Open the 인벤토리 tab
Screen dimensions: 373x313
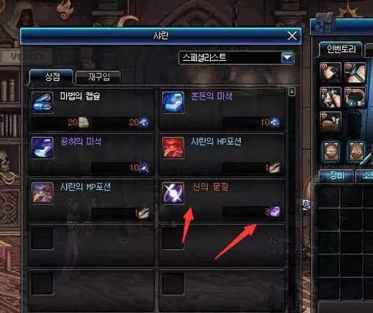point(341,50)
